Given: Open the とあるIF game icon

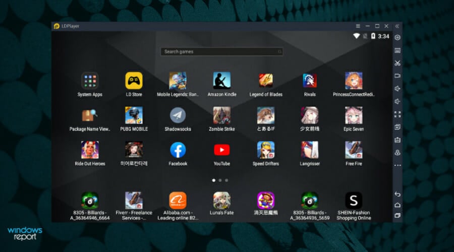Looking at the screenshot, I should (x=266, y=115).
